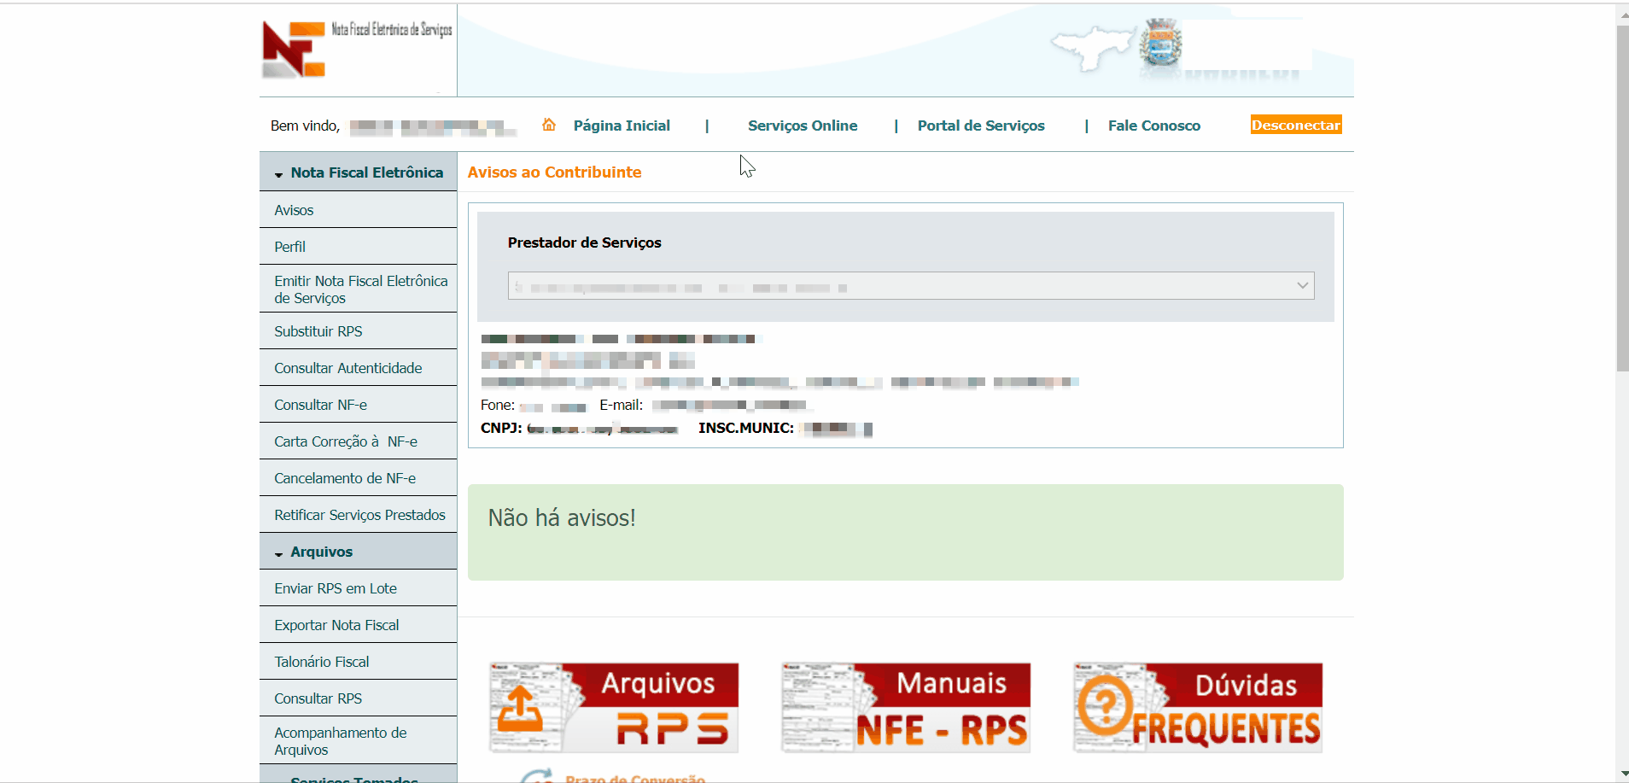Click the page's vertical scrollbar thumb
The image size is (1629, 783).
click(1622, 196)
